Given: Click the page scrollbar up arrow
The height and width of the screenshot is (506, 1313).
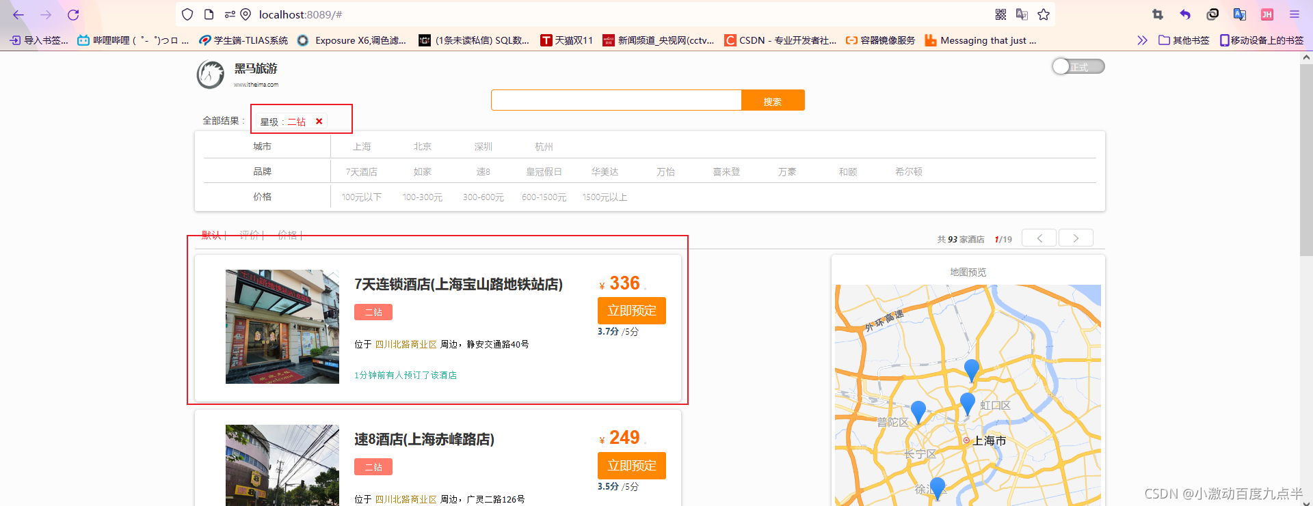Looking at the screenshot, I should click(x=1306, y=58).
